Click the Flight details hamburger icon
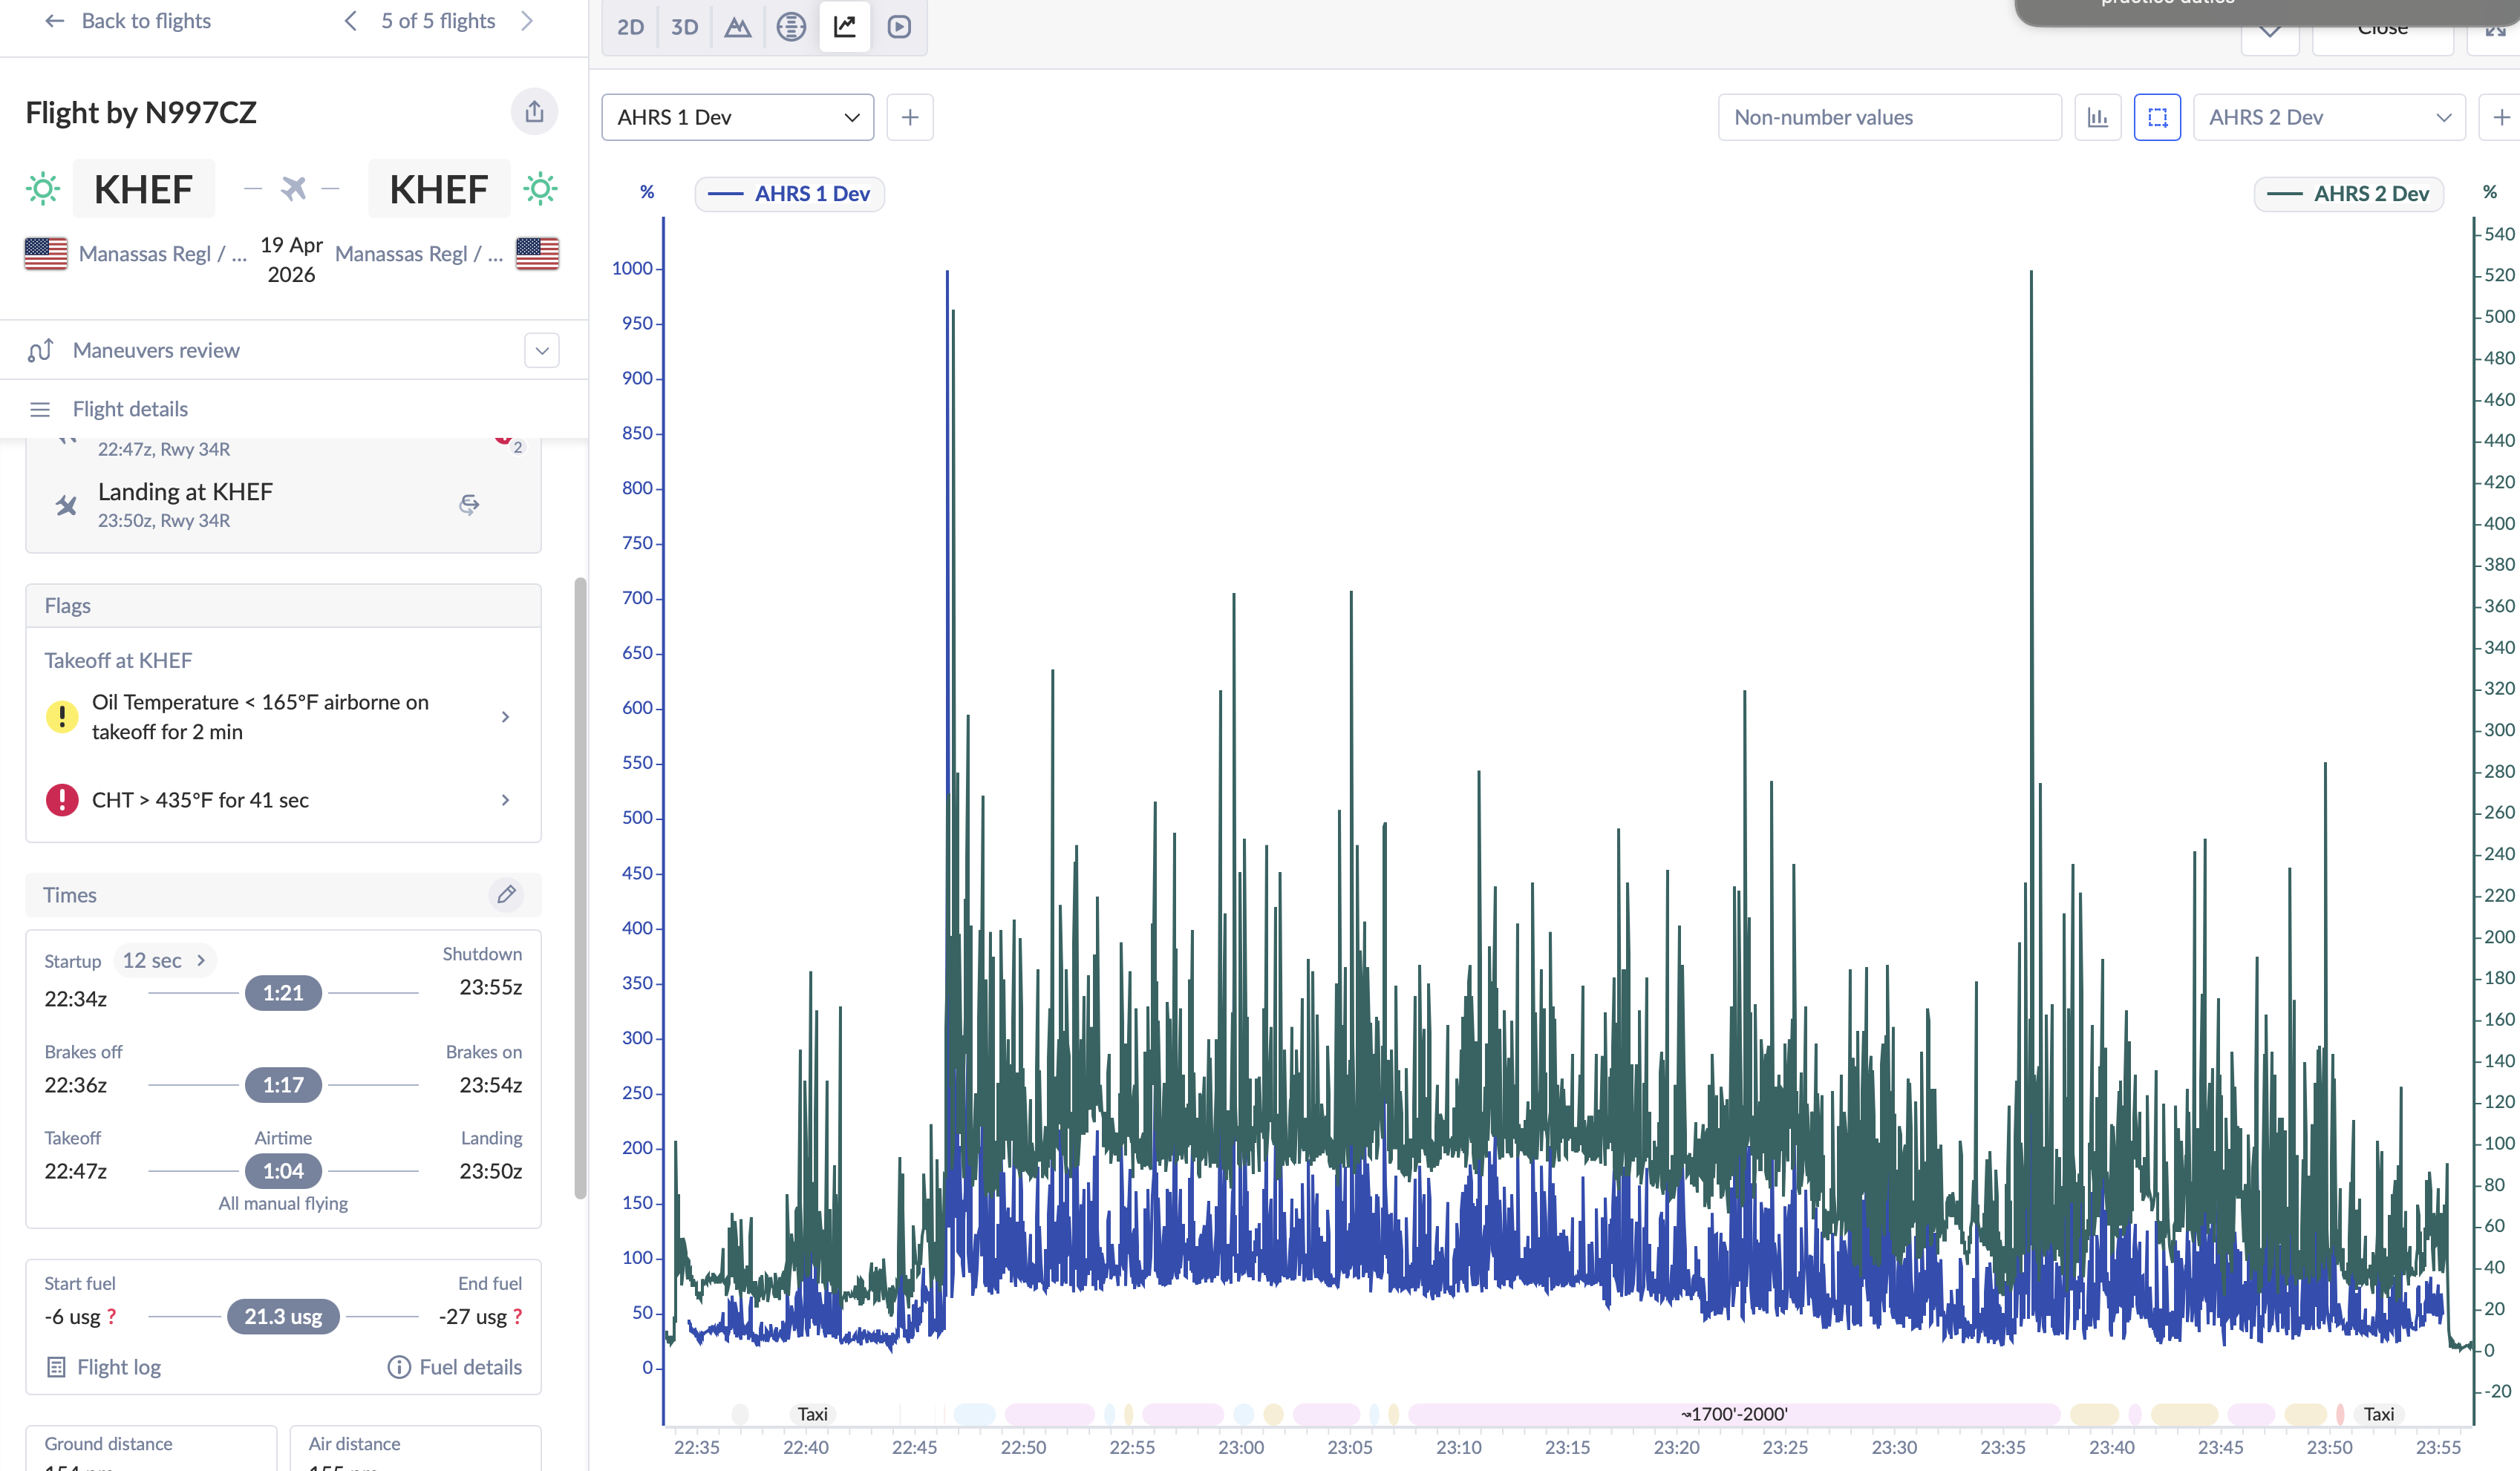 (40, 410)
